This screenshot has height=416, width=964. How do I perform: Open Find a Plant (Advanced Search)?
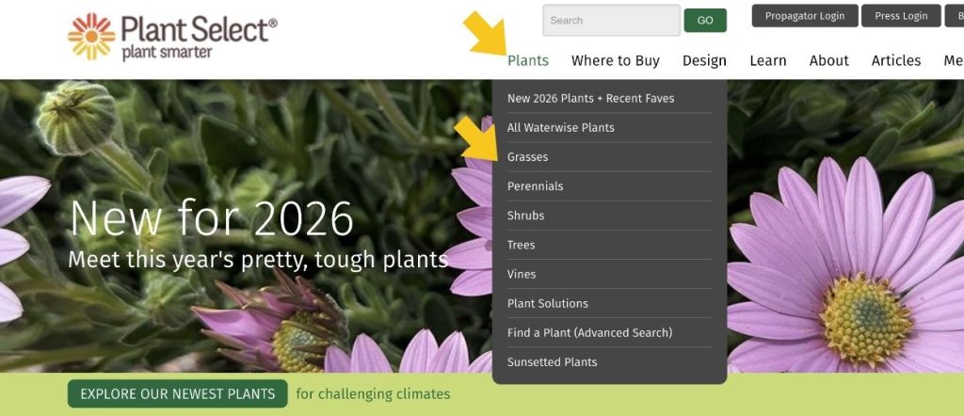(x=589, y=332)
